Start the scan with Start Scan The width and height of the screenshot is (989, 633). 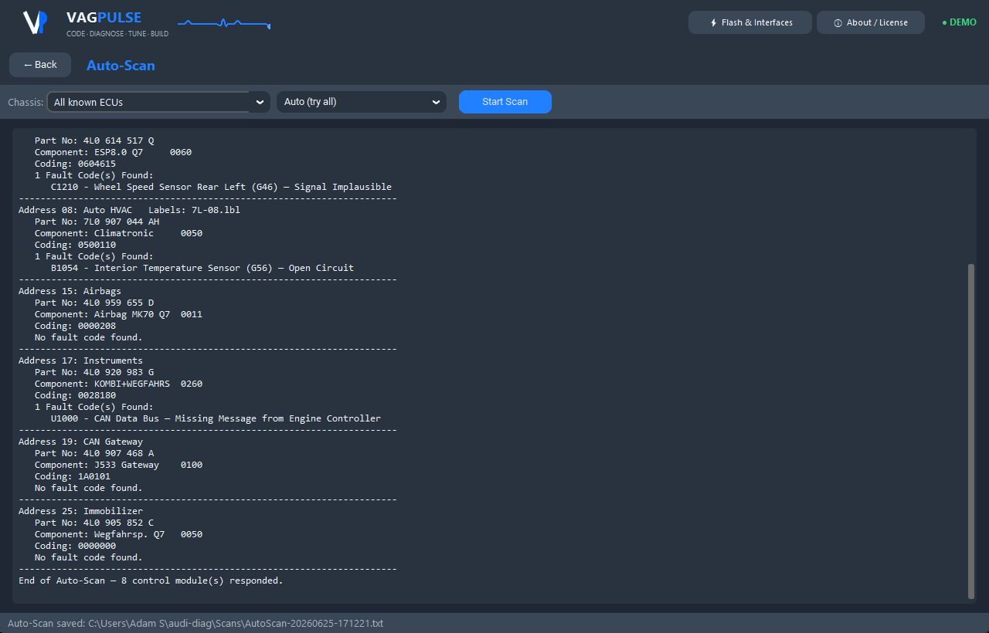click(x=505, y=102)
